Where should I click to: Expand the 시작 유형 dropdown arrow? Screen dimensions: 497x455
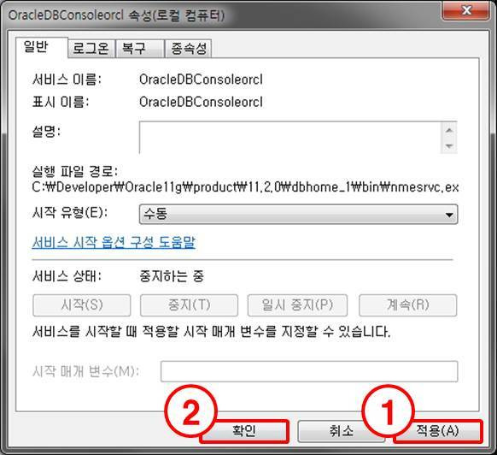click(x=449, y=215)
